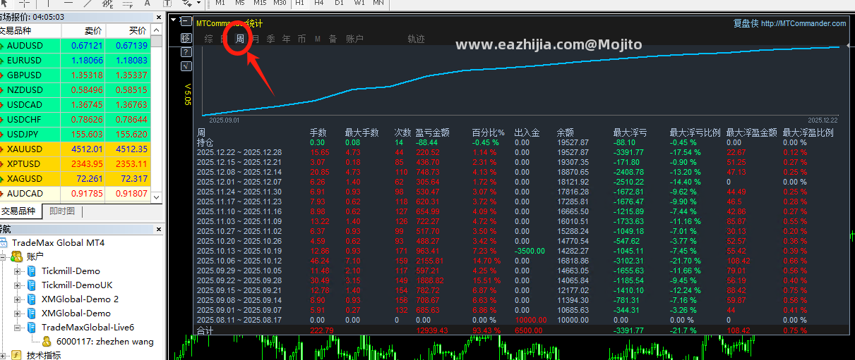Expand the XMGlobal-Demo 2 tree node
855x360 pixels.
(18, 299)
